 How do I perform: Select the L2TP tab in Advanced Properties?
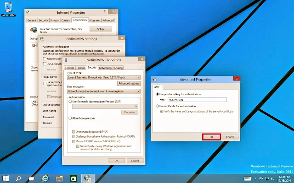157,87
